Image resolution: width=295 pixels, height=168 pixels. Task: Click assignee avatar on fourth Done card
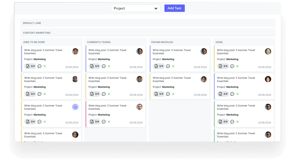[x=268, y=135]
